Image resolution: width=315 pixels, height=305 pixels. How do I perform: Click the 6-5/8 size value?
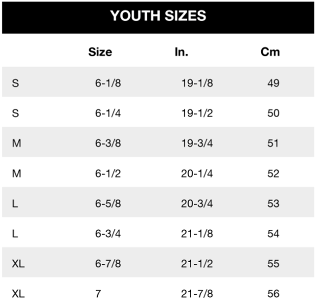coord(108,203)
